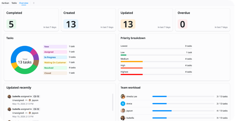235x121 pixels.
Task: Click '3 / 13 tasks' for Annie
Action: (222, 104)
